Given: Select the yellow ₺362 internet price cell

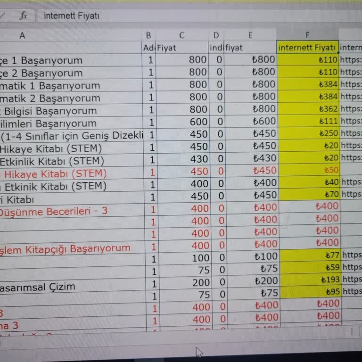Looking at the screenshot, I should click(307, 109).
